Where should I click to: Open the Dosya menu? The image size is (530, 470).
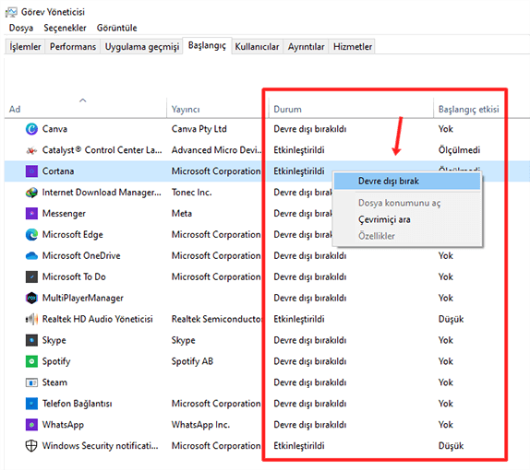[x=21, y=28]
